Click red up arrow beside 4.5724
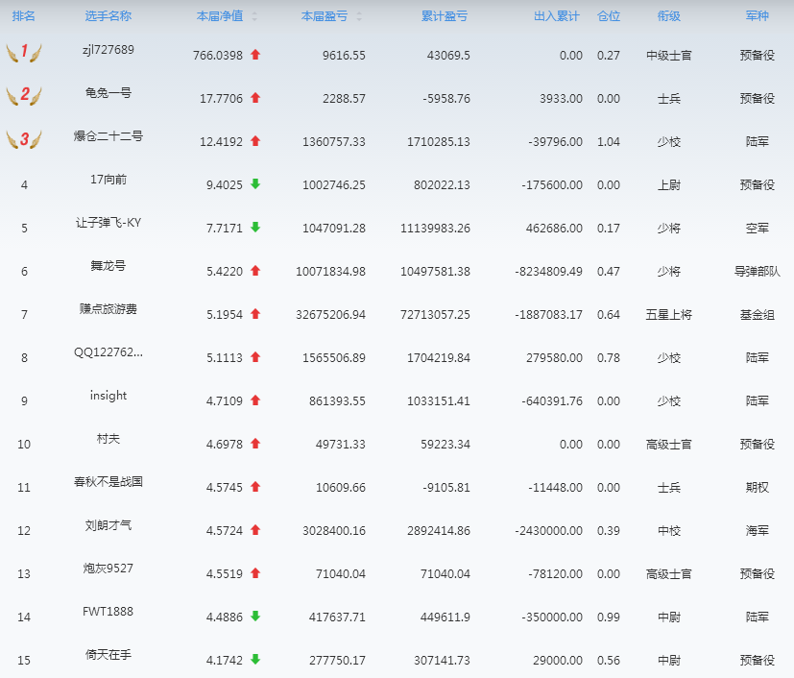Screen dimensions: 794x678 [255, 530]
